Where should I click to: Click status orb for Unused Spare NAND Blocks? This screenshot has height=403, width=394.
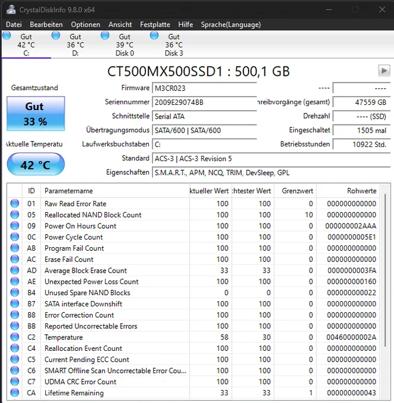click(15, 293)
